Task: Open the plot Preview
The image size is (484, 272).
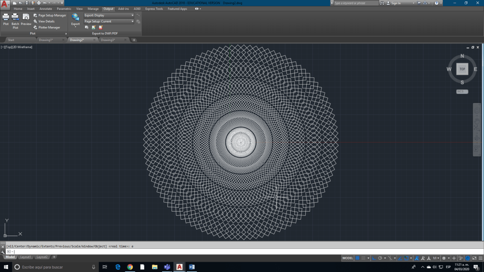Action: 26,18
